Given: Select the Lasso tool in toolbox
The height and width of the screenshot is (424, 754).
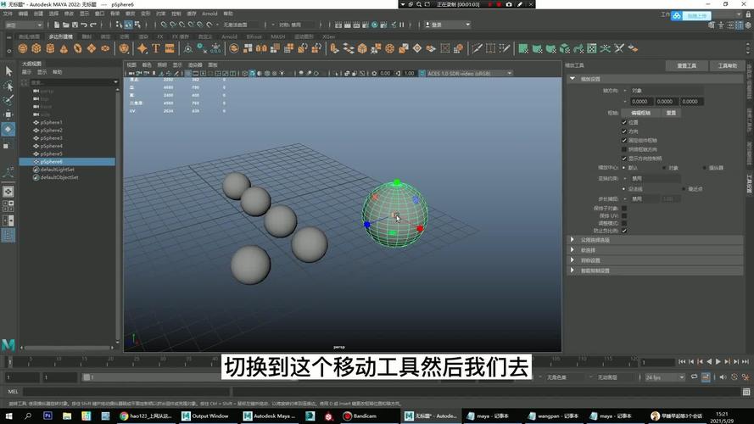Looking at the screenshot, I should 8,86.
